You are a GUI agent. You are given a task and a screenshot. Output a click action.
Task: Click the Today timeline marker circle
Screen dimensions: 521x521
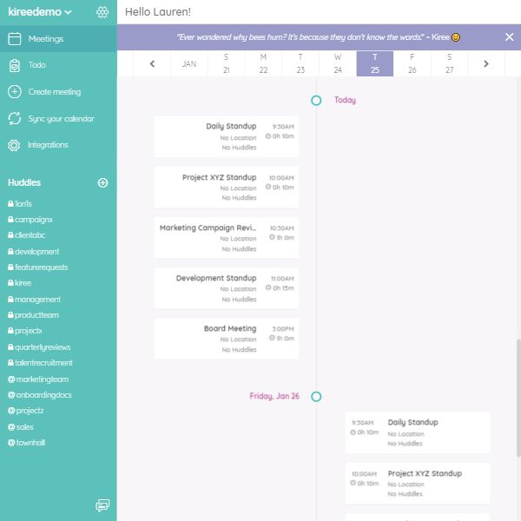point(316,101)
